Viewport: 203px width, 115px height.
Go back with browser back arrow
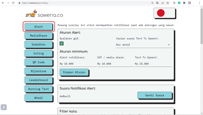[3, 3]
